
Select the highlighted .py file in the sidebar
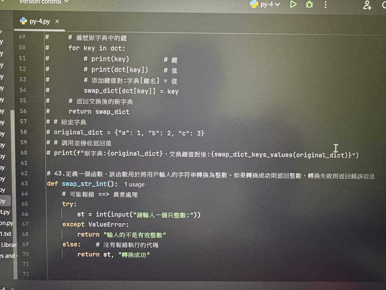[4, 201]
